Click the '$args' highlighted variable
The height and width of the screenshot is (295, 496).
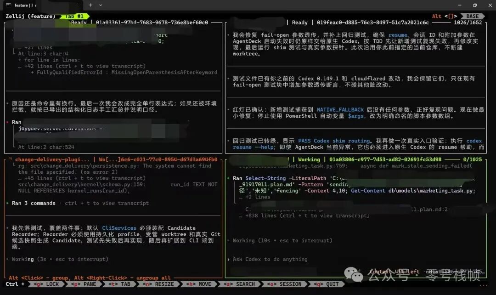point(356,116)
